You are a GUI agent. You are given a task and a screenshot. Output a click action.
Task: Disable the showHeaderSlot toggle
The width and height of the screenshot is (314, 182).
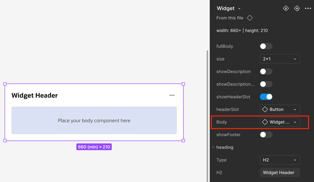coord(266,97)
